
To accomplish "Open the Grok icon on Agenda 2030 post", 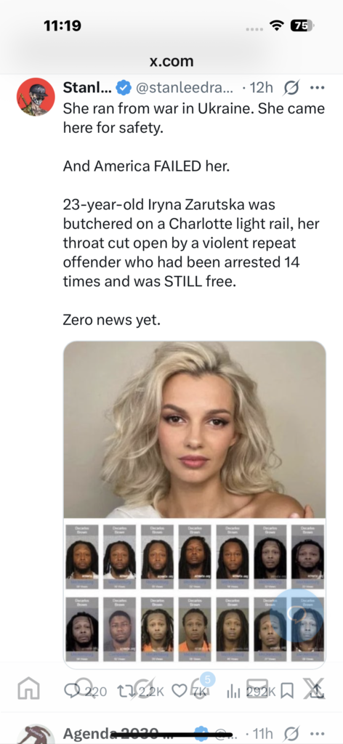I will [x=291, y=733].
